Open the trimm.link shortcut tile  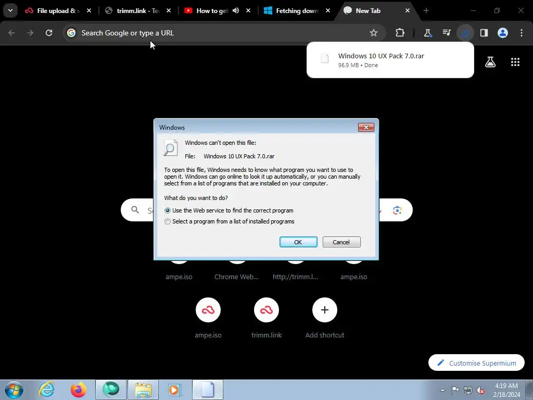pyautogui.click(x=266, y=318)
